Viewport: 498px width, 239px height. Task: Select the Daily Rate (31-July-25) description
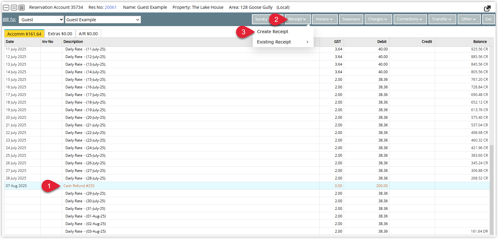tap(85, 209)
